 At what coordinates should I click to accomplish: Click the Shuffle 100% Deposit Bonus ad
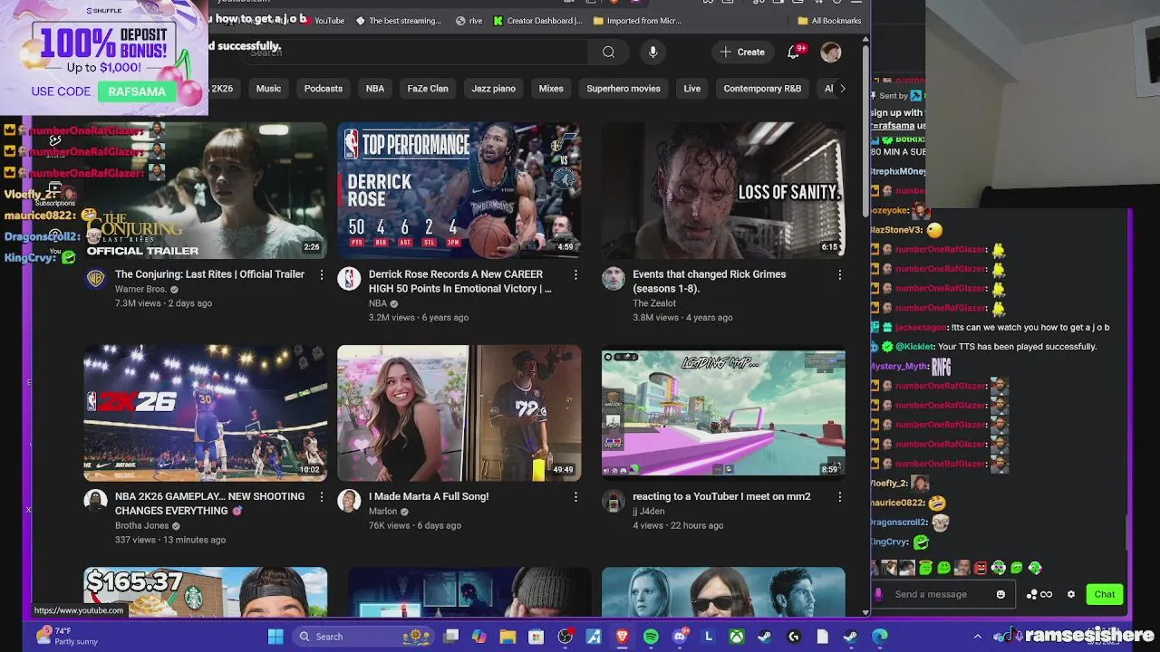point(103,58)
